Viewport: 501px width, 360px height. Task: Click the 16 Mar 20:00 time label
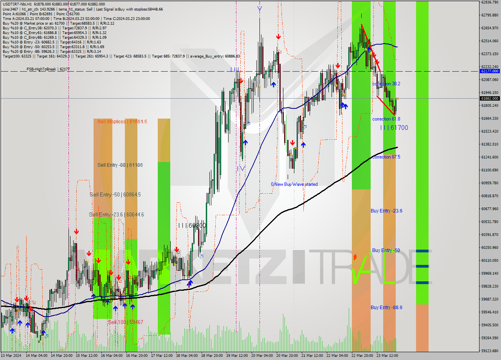[x=137, y=356]
